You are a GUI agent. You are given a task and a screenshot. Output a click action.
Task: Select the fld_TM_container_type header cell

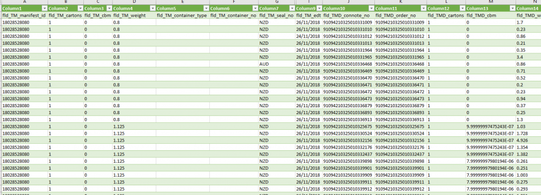point(182,15)
